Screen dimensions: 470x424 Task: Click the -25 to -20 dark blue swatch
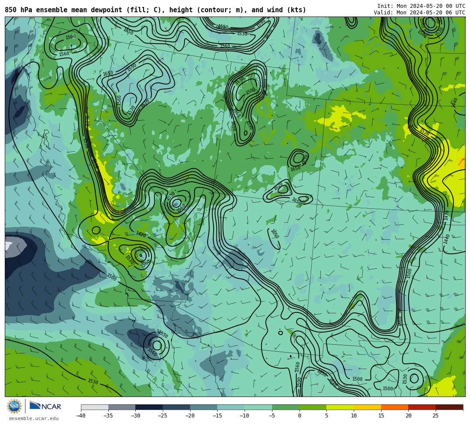point(176,407)
